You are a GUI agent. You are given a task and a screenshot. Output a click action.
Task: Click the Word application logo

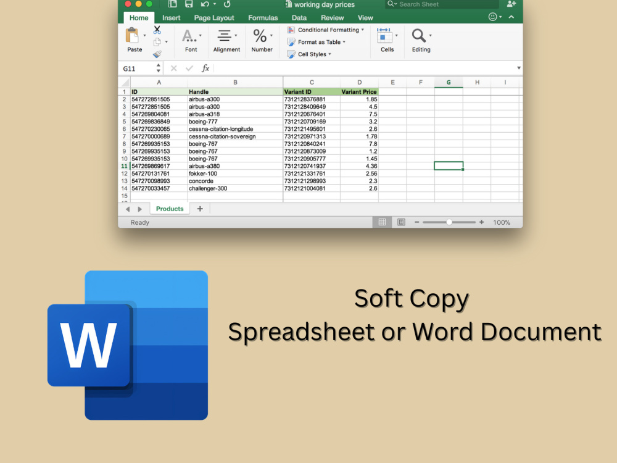tap(128, 345)
